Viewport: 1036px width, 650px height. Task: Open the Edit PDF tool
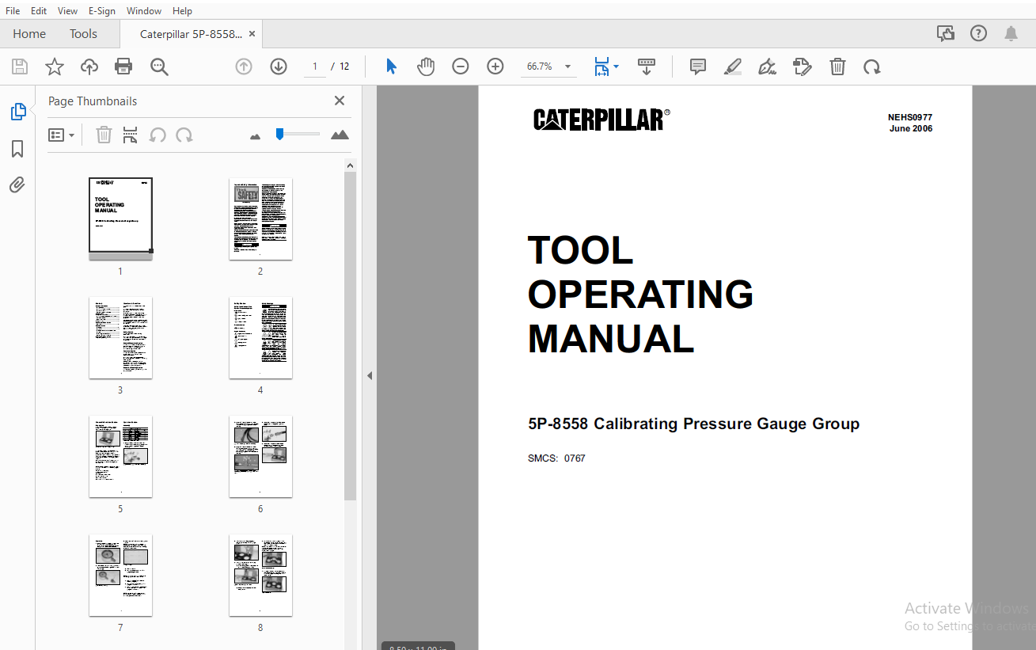tap(803, 67)
